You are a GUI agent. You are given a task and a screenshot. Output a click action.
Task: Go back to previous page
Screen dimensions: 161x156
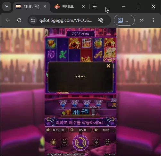point(8,20)
